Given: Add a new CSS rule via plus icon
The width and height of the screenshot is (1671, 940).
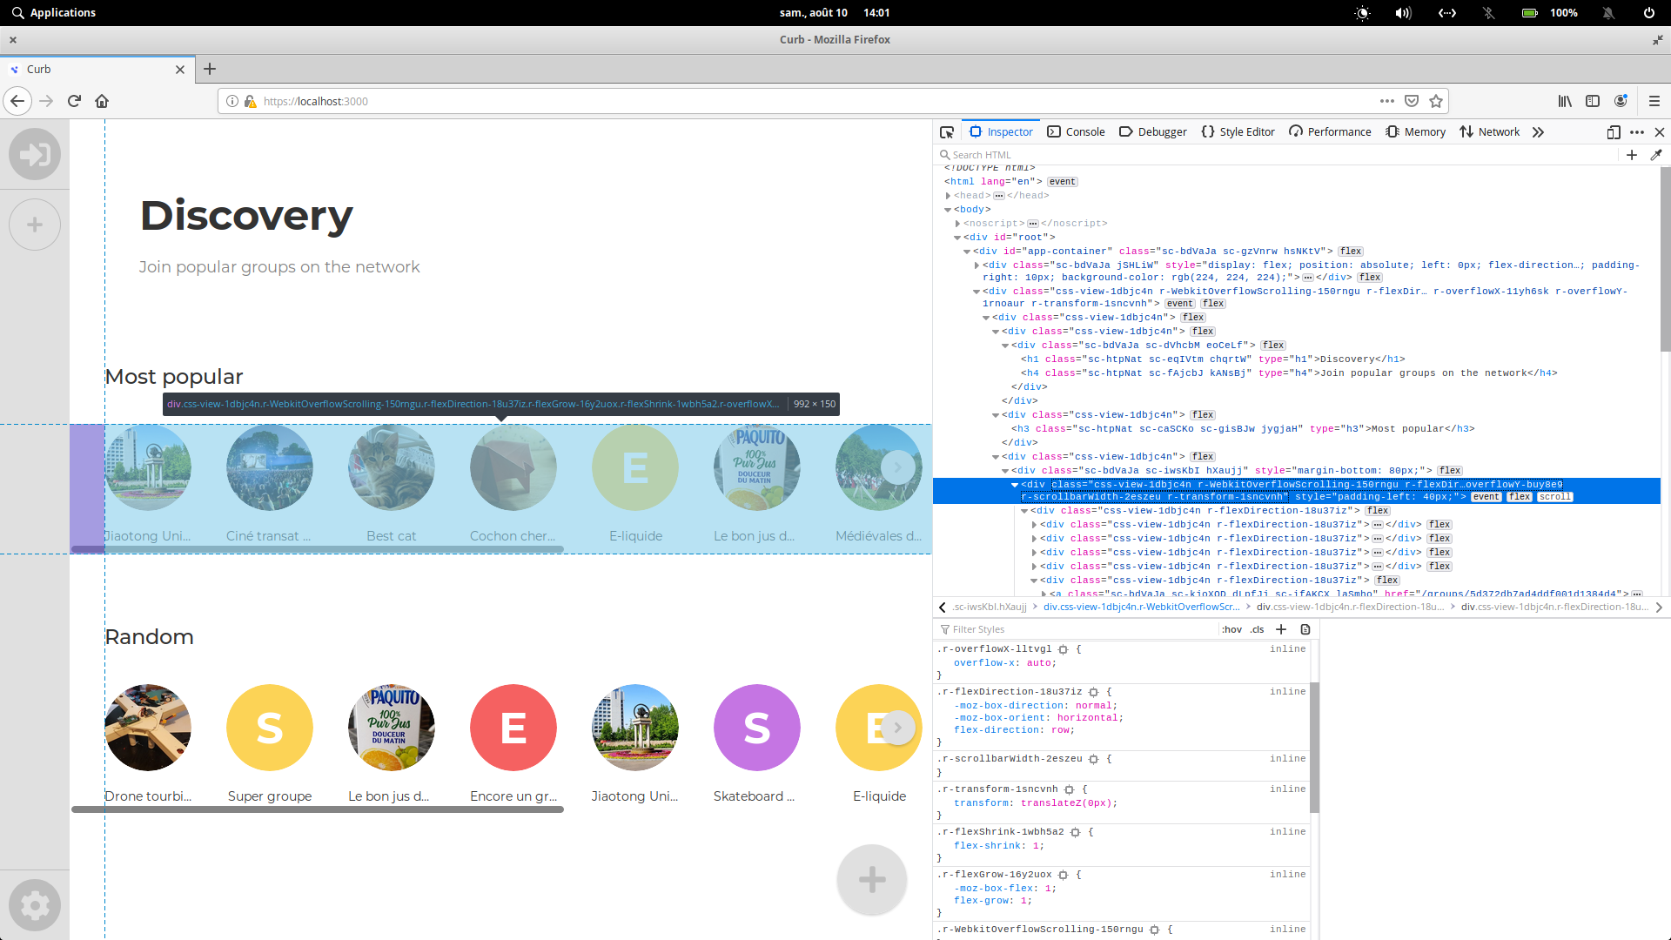Looking at the screenshot, I should (x=1280, y=629).
